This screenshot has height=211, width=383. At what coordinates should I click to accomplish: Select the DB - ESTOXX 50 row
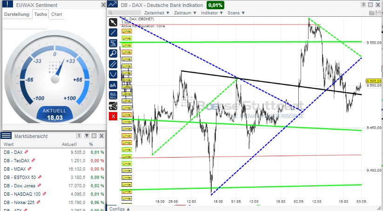pos(54,178)
